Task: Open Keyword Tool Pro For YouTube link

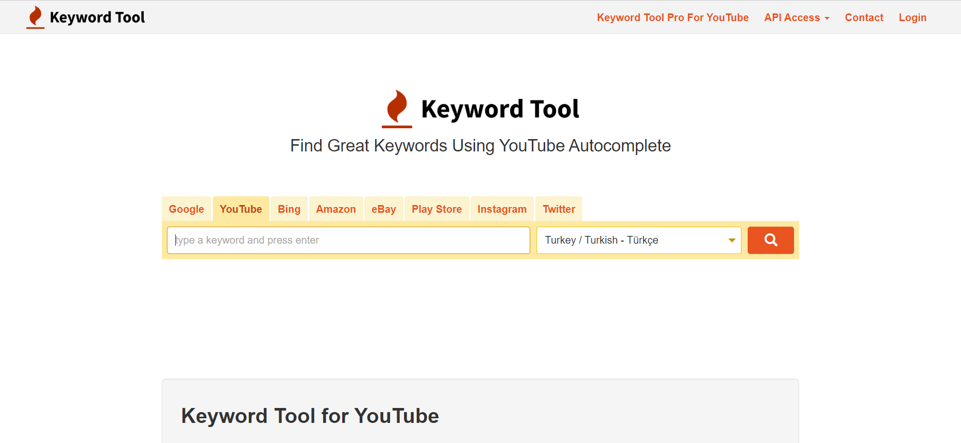Action: 672,18
